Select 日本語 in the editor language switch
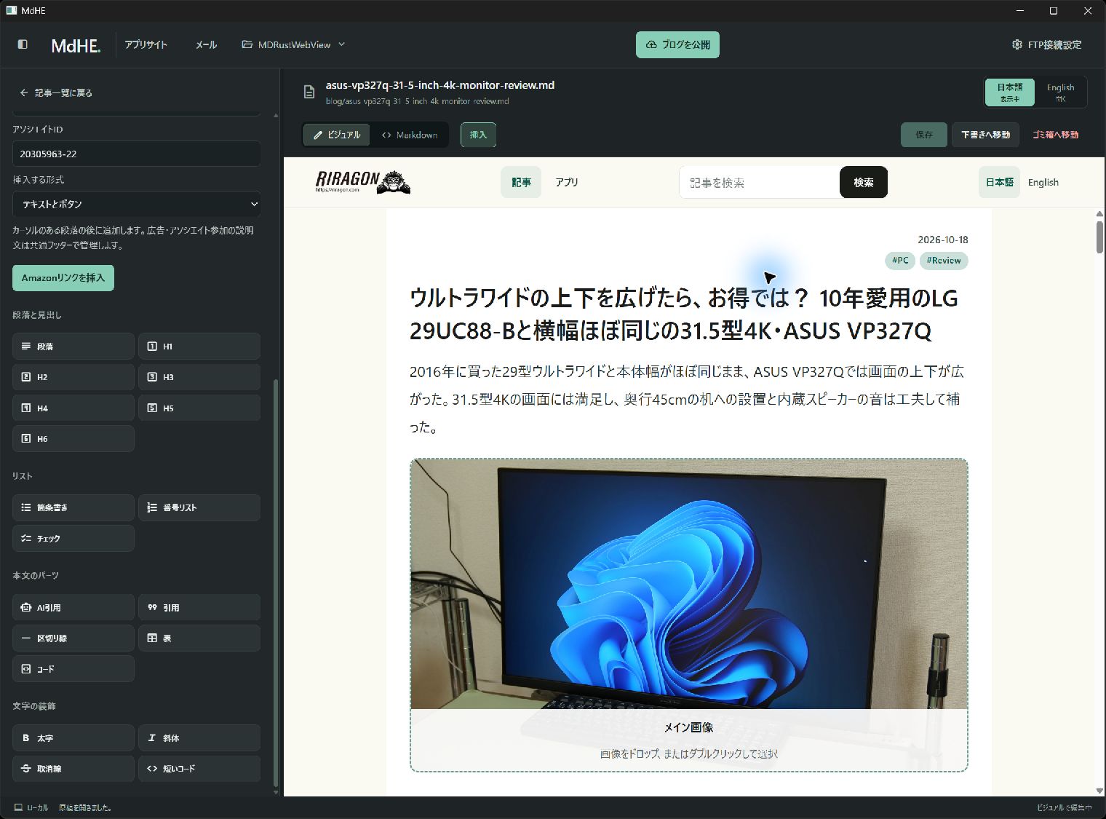Screen dimensions: 1106x819 [x=1010, y=92]
